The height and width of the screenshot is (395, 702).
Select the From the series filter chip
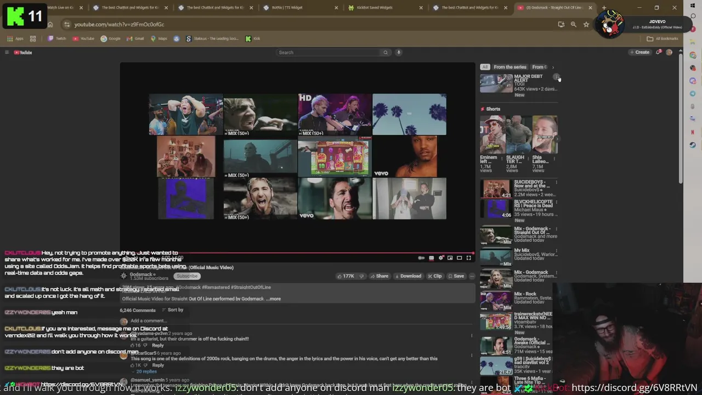(x=510, y=67)
